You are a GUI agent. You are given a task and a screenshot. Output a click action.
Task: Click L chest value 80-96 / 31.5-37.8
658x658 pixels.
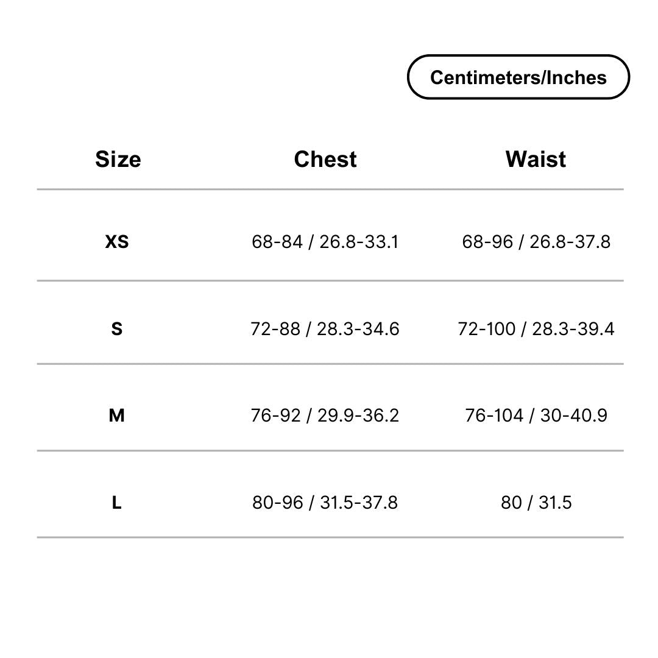point(325,502)
